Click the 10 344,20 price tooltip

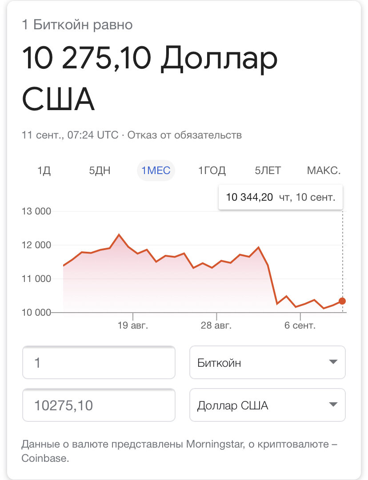pyautogui.click(x=281, y=197)
